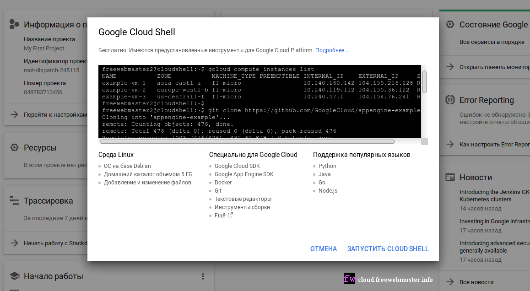Click the arrow beside Перейти к настройкам
Screen dimensions: 530x291
coord(14,114)
